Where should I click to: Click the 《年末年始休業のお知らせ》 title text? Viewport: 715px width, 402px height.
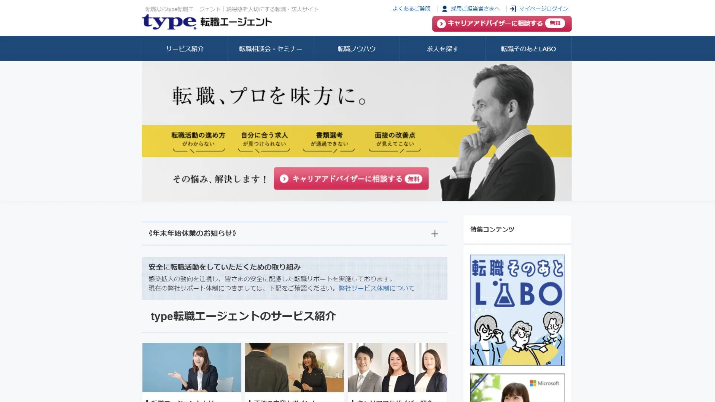[x=192, y=233]
